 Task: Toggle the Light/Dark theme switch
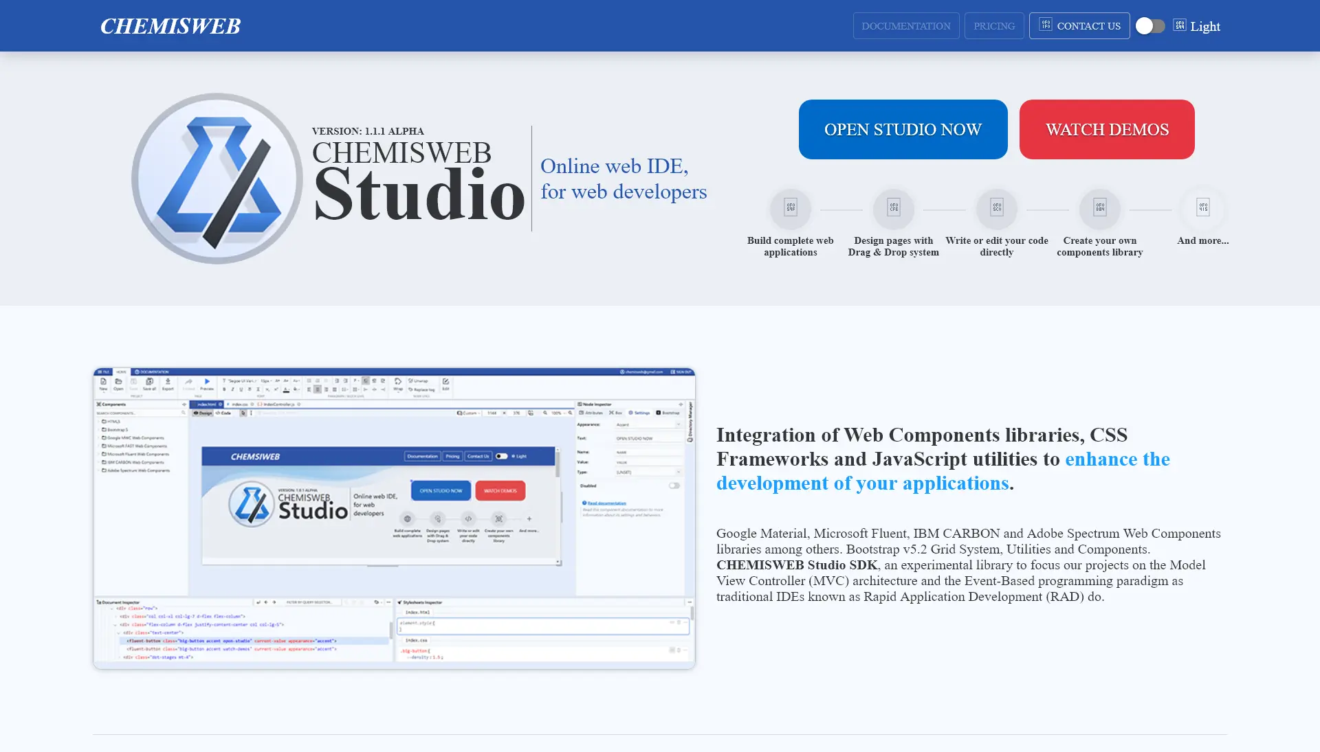[1149, 26]
